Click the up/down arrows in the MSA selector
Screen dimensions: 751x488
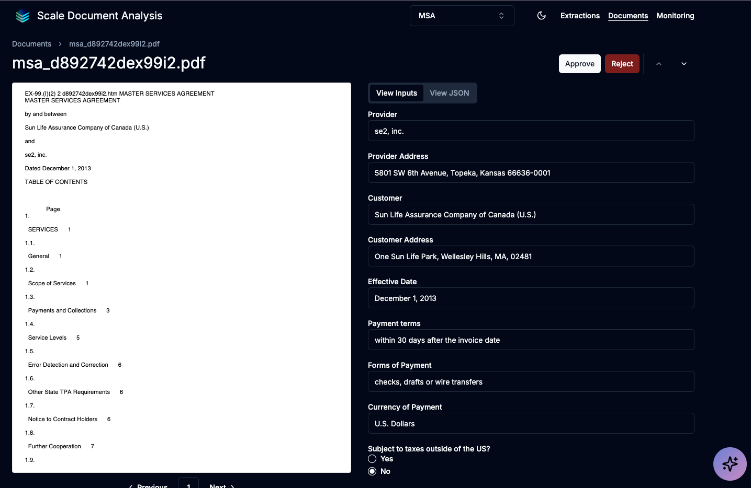click(x=501, y=16)
